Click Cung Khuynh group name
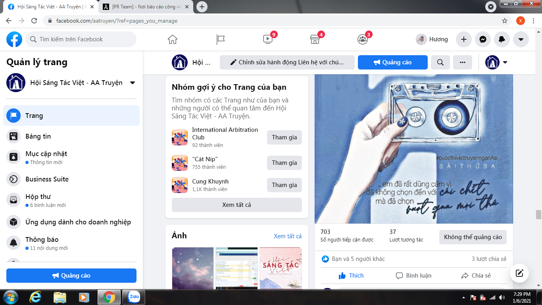 click(x=210, y=181)
